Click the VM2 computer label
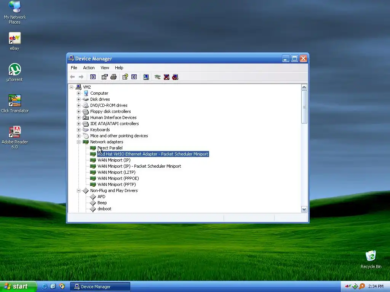Viewport: 390px width, 292px height. click(x=87, y=87)
